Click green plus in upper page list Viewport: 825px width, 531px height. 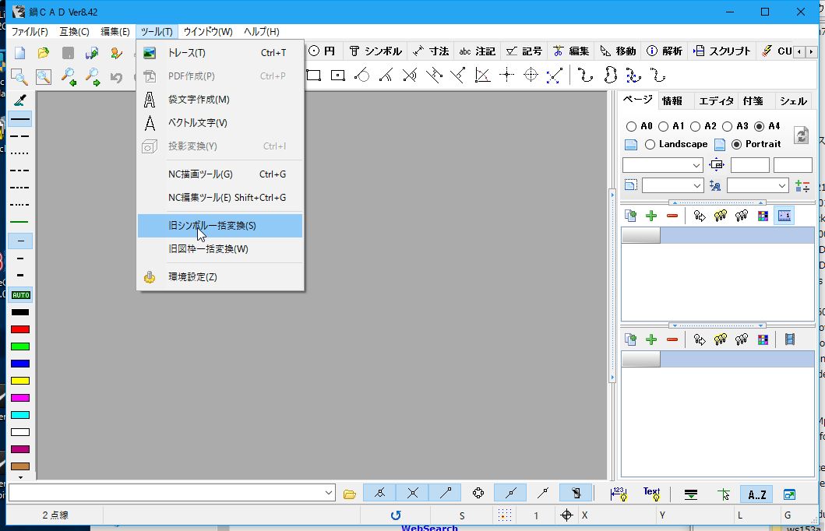click(x=651, y=216)
